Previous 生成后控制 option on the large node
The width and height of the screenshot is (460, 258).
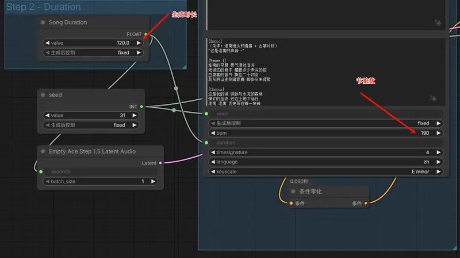(213, 123)
